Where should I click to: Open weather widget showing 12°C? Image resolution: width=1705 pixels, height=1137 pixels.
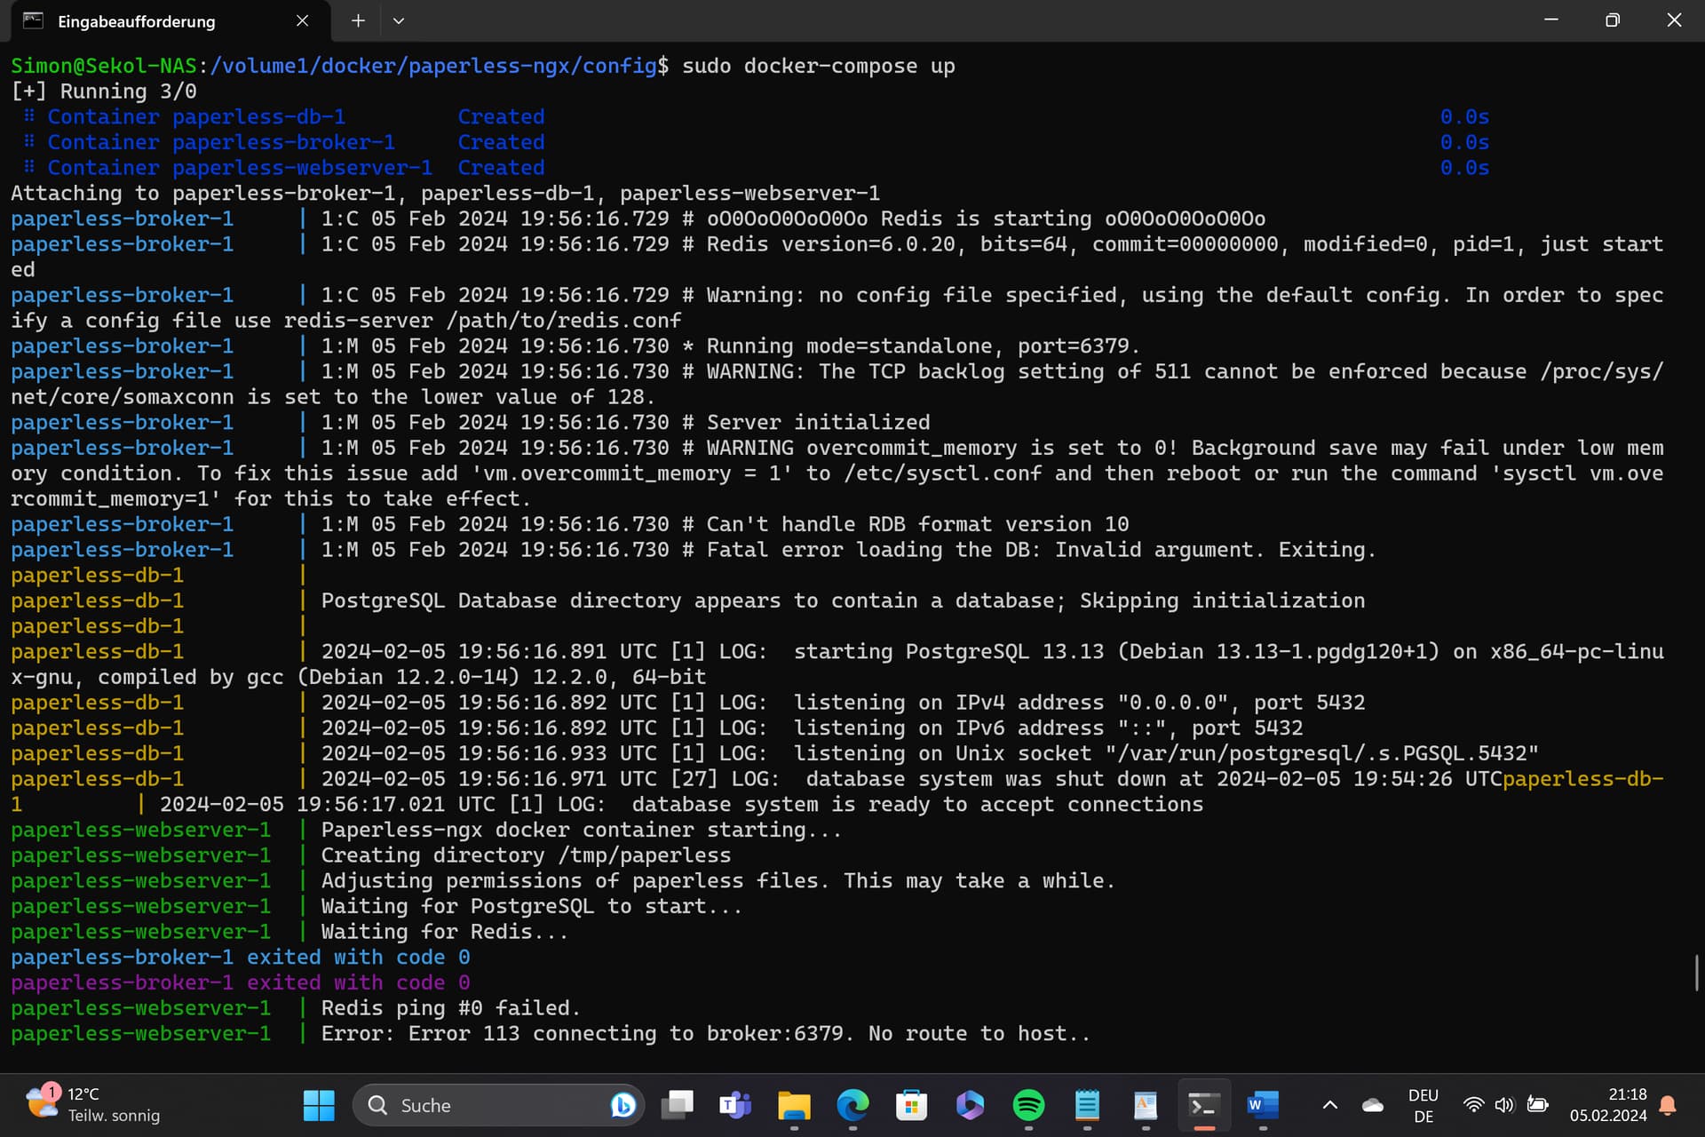(x=93, y=1105)
